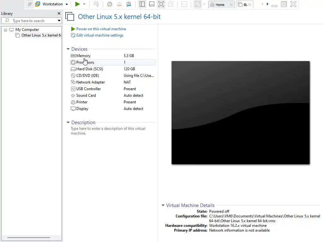Click the Display monitor icon

pyautogui.click(x=73, y=109)
